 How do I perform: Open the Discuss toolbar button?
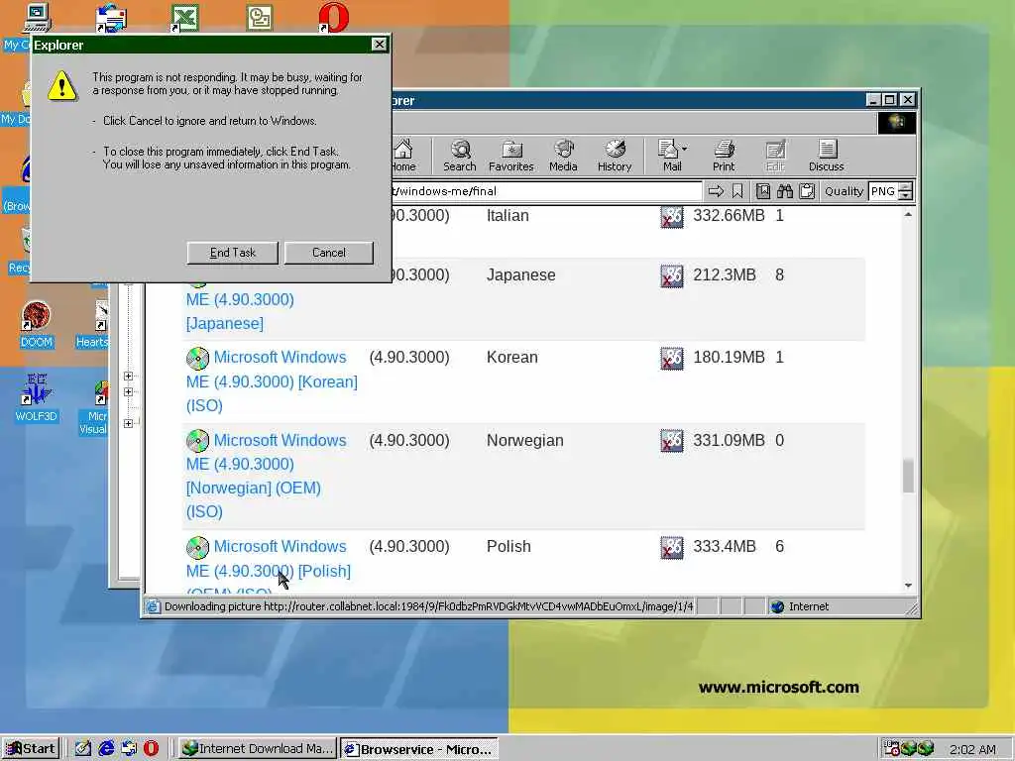[x=826, y=156]
